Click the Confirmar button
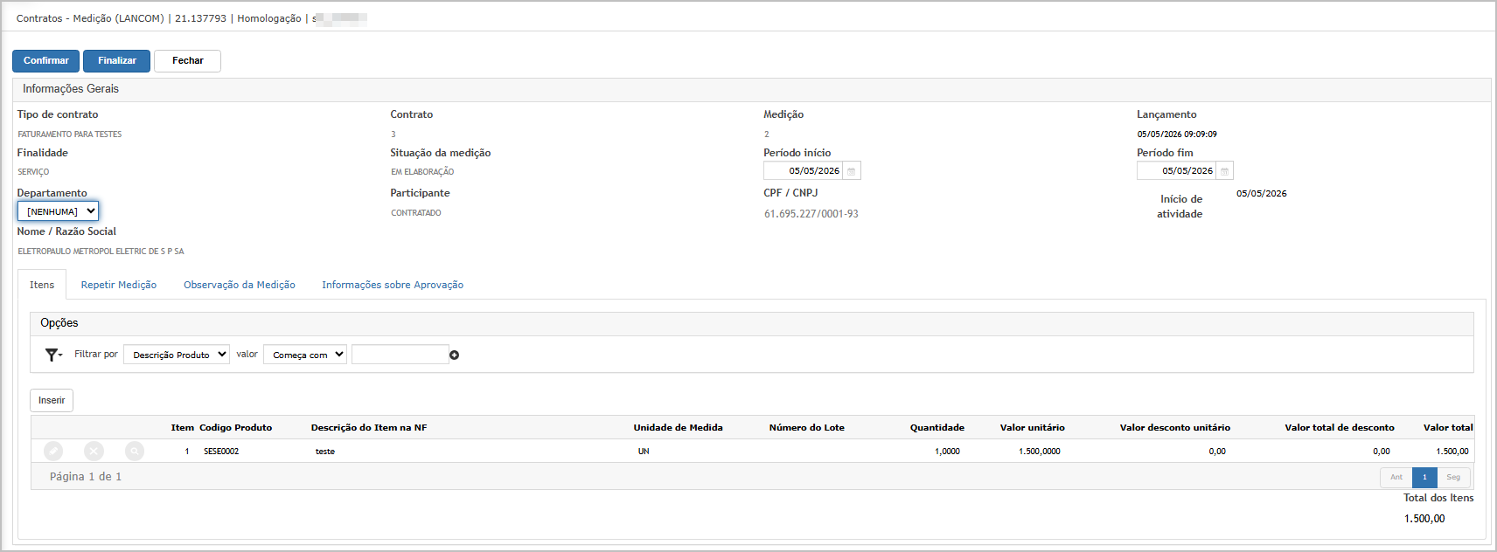 click(x=45, y=61)
